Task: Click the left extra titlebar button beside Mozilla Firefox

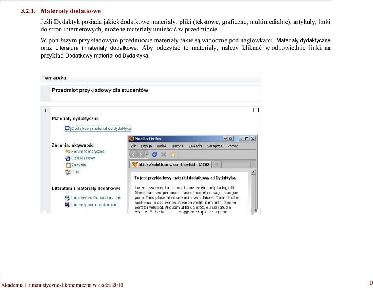Action: [x=225, y=138]
